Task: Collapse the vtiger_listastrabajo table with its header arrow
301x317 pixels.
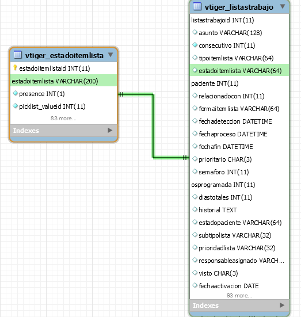Action: pos(283,6)
